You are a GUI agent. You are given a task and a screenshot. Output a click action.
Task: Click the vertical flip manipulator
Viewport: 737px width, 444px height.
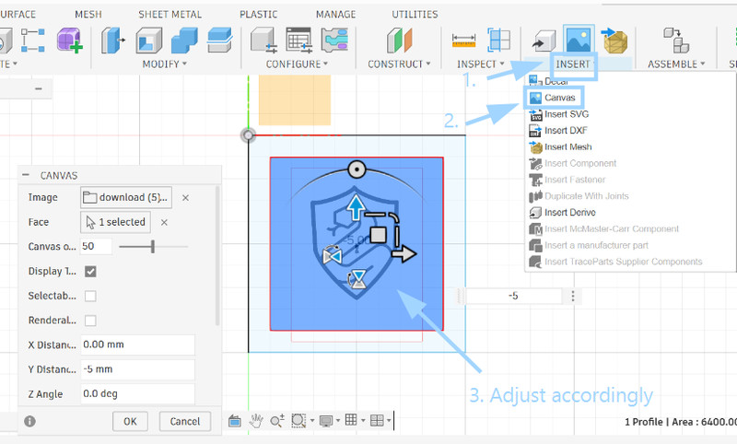click(358, 279)
